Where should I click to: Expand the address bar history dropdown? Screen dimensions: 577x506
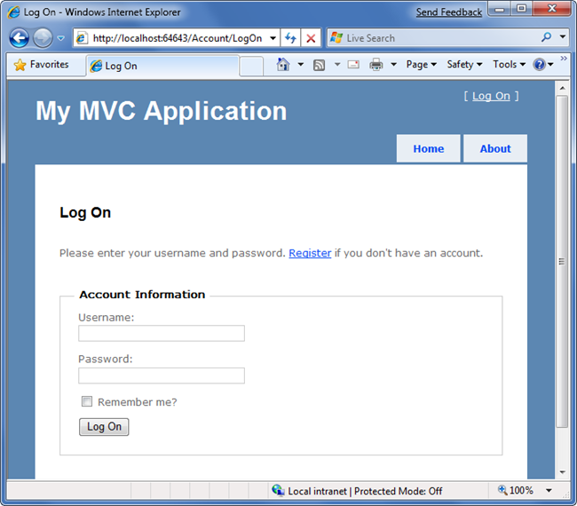click(x=273, y=38)
